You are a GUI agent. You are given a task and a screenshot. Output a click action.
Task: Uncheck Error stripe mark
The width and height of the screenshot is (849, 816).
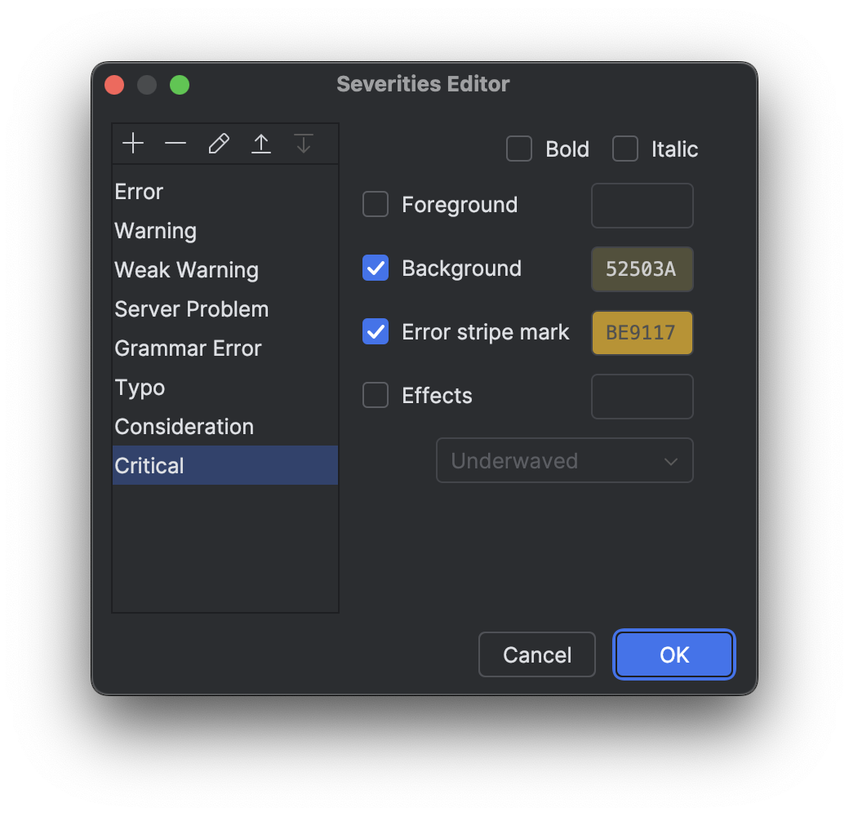(375, 331)
